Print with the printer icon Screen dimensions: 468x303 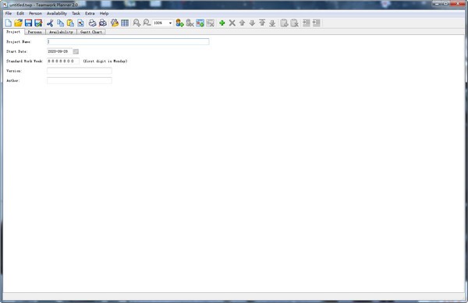pos(92,23)
